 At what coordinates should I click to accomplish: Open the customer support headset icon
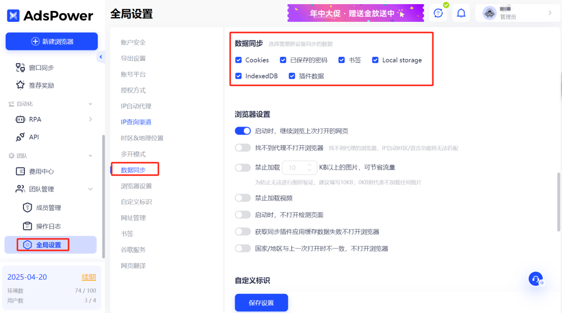click(536, 279)
